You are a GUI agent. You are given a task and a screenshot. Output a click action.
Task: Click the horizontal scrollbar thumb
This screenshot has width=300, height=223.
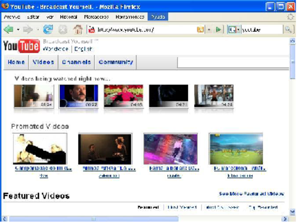(94, 219)
